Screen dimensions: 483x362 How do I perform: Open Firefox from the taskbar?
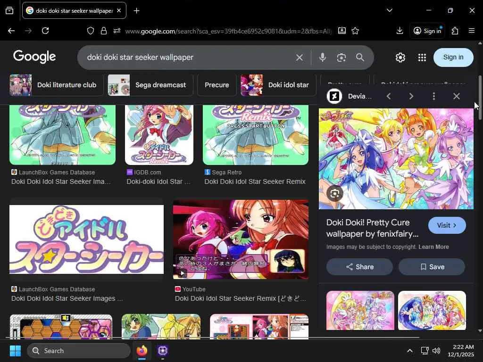142,351
